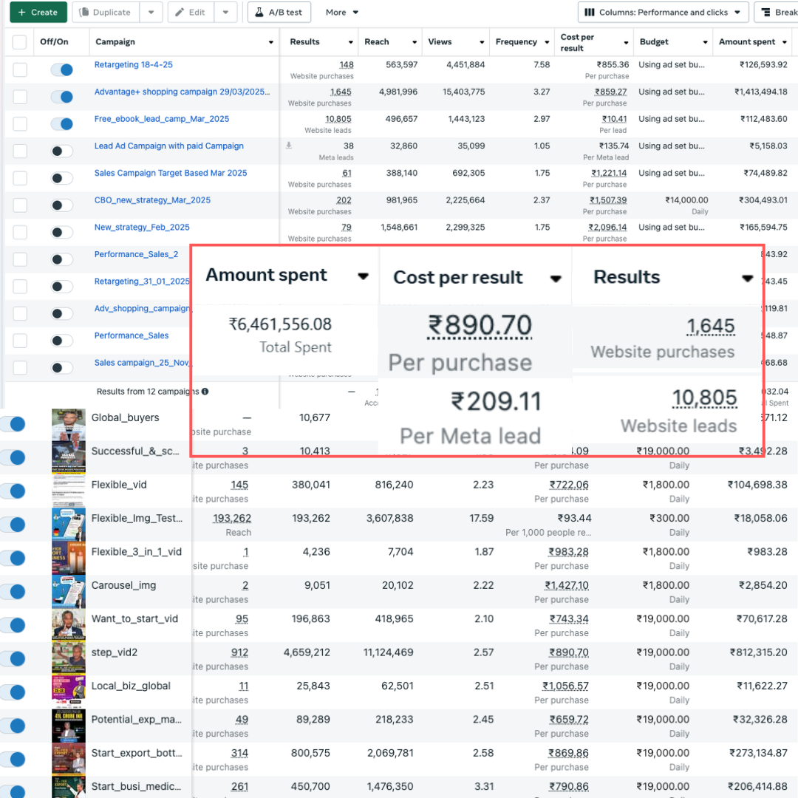Click the columns icon in Performance and clicks button
Viewport: 798px width, 798px height.
[x=589, y=13]
